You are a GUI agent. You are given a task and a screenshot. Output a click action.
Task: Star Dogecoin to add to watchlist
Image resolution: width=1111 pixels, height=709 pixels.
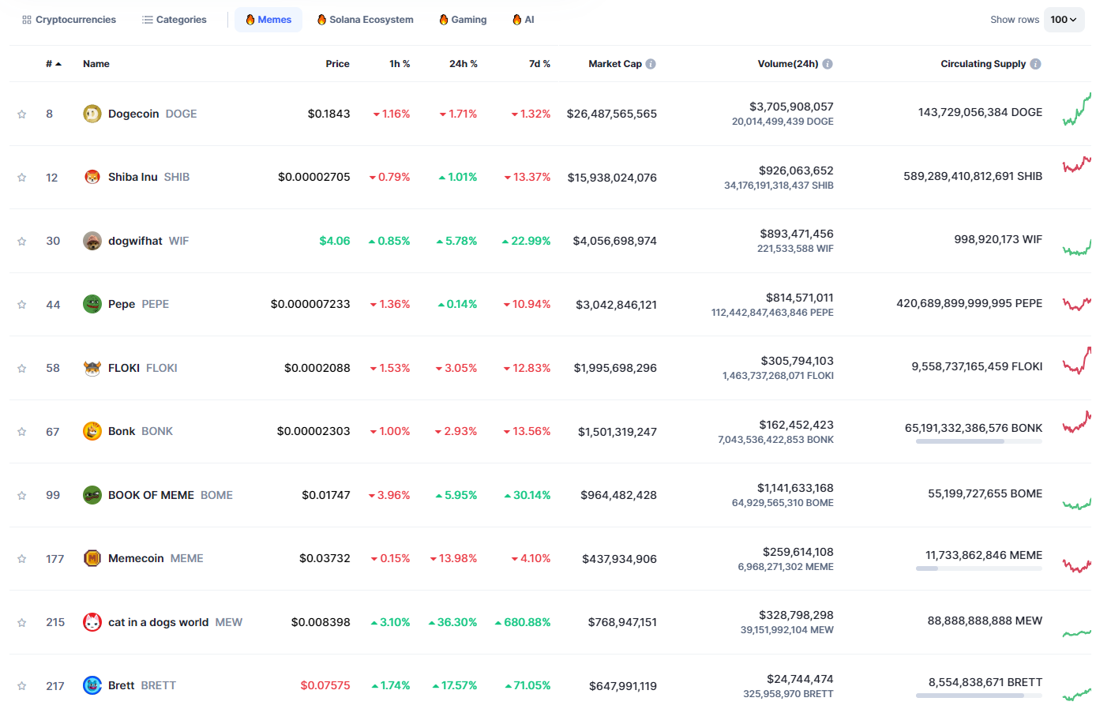(22, 114)
